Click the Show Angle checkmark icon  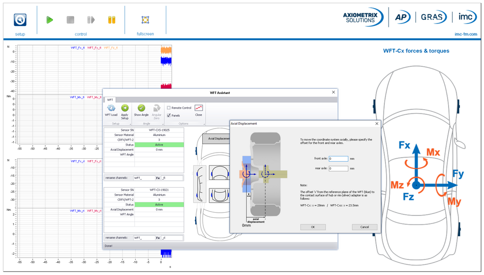[141, 108]
